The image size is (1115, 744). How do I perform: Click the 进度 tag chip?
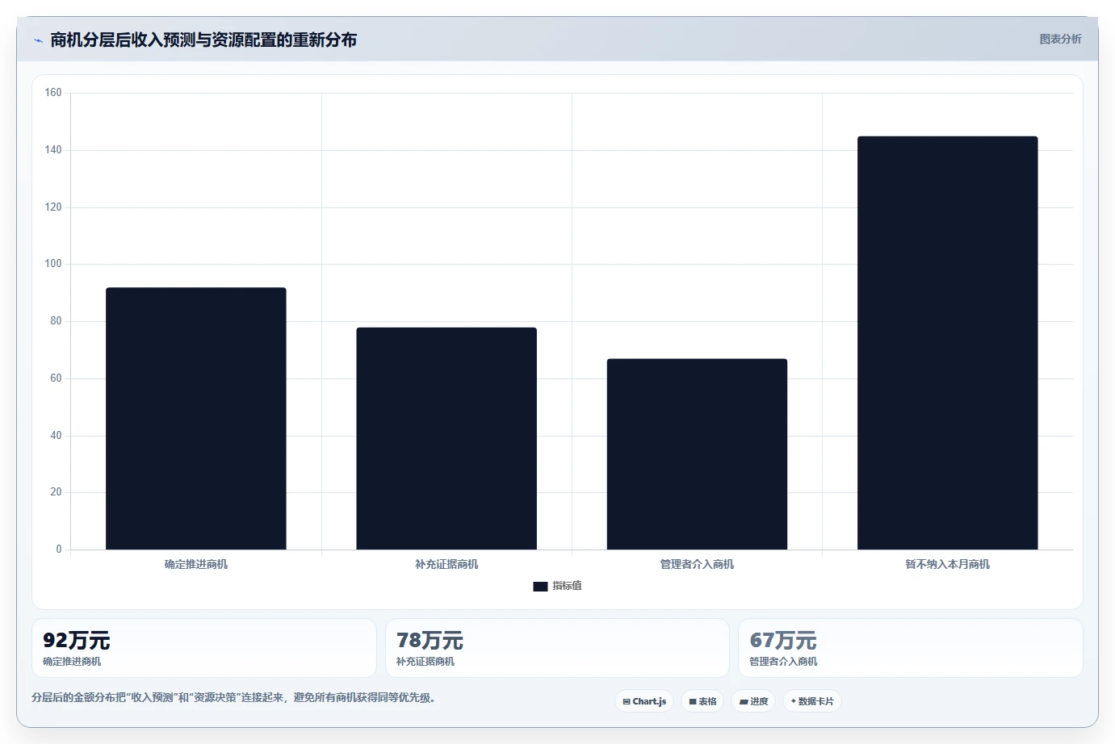click(753, 701)
